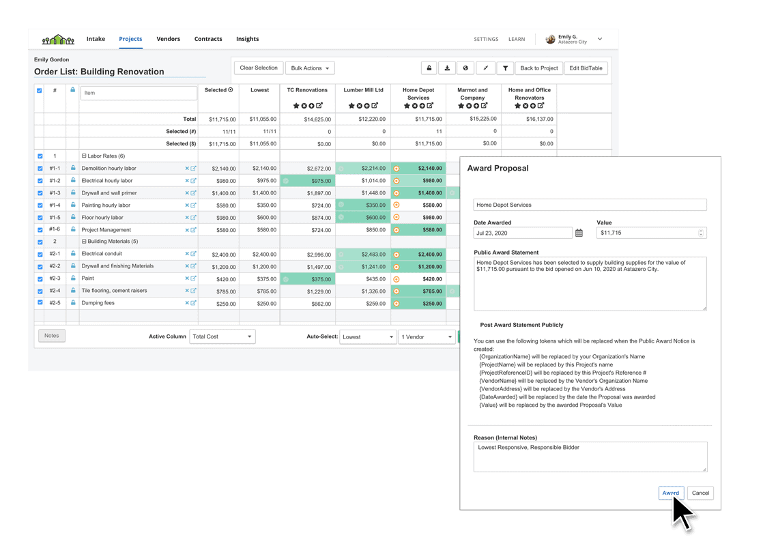Go to the Vendors tab
The height and width of the screenshot is (546, 778).
coord(168,39)
